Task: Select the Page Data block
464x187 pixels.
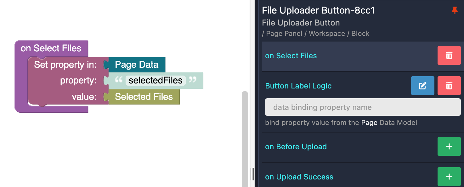Action: pyautogui.click(x=137, y=65)
